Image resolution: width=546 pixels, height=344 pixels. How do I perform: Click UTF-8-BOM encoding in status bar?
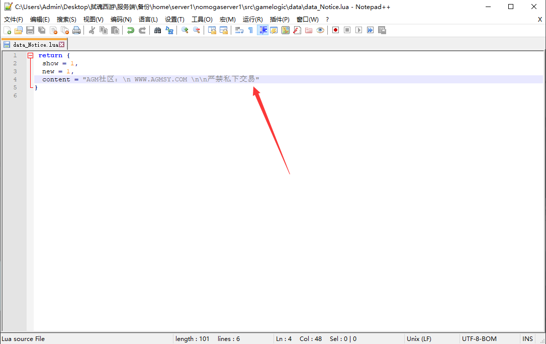point(479,339)
